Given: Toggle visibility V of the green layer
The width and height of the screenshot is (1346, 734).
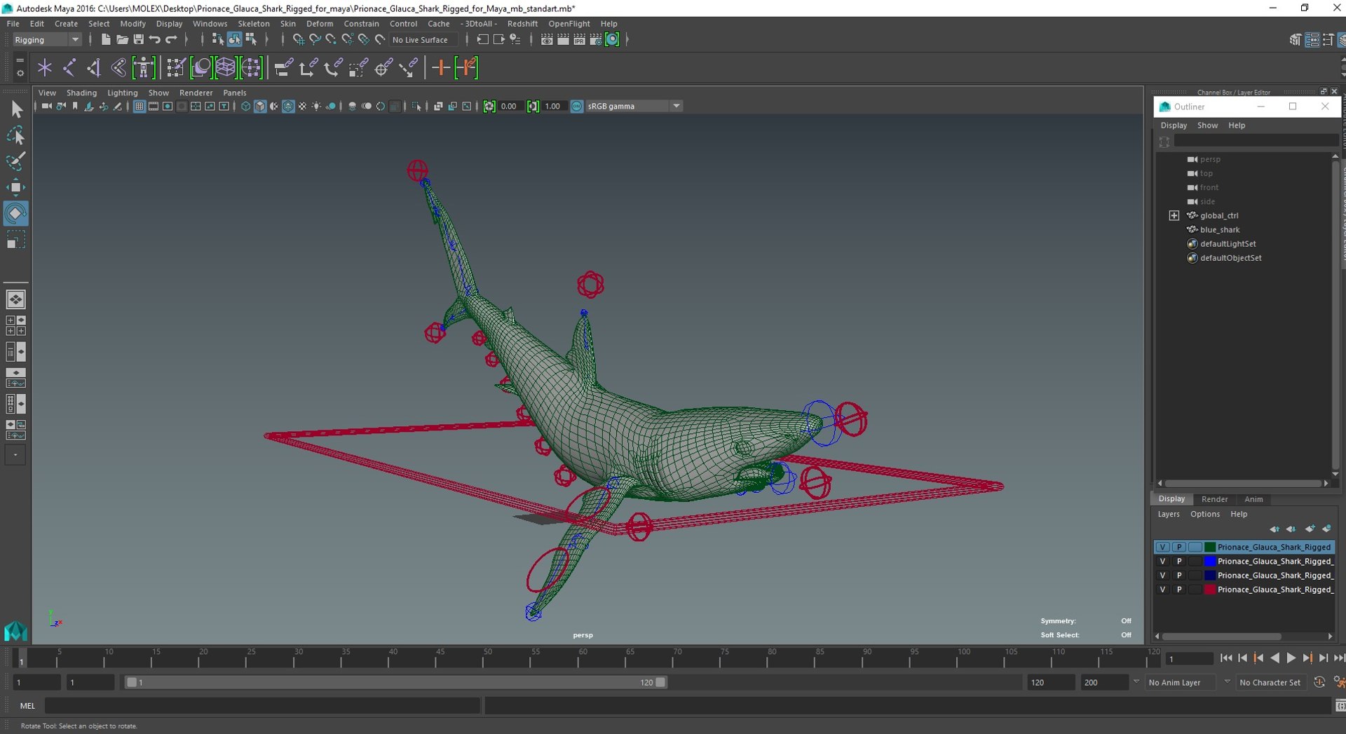Looking at the screenshot, I should click(1162, 547).
